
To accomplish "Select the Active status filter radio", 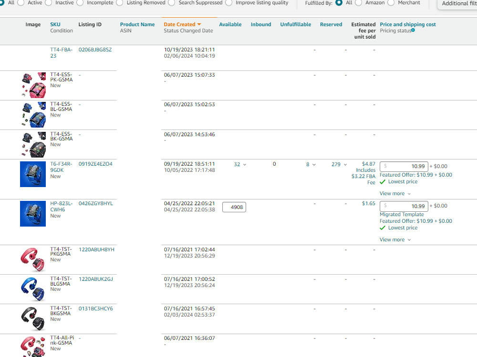I will pos(21,3).
